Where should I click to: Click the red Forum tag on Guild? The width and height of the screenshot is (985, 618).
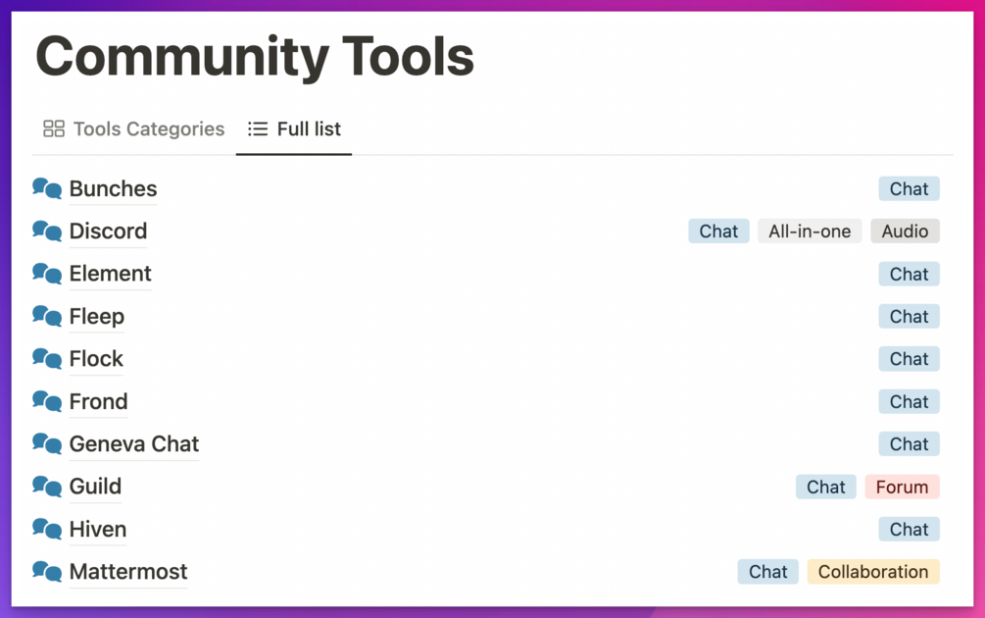[902, 487]
